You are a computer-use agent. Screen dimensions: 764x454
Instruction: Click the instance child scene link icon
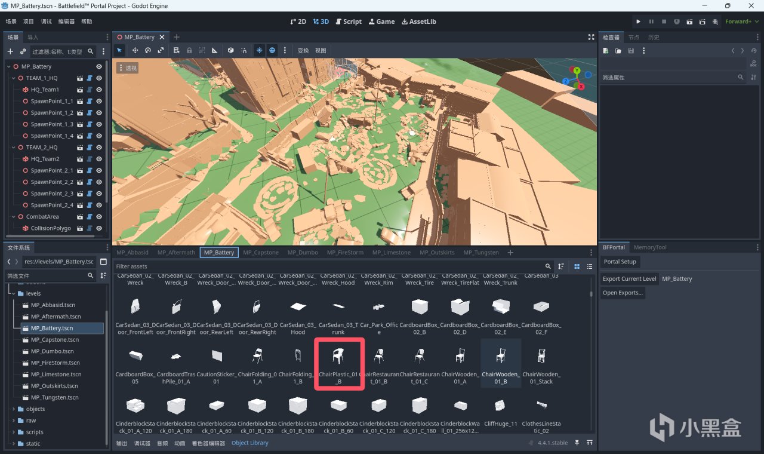pyautogui.click(x=23, y=51)
